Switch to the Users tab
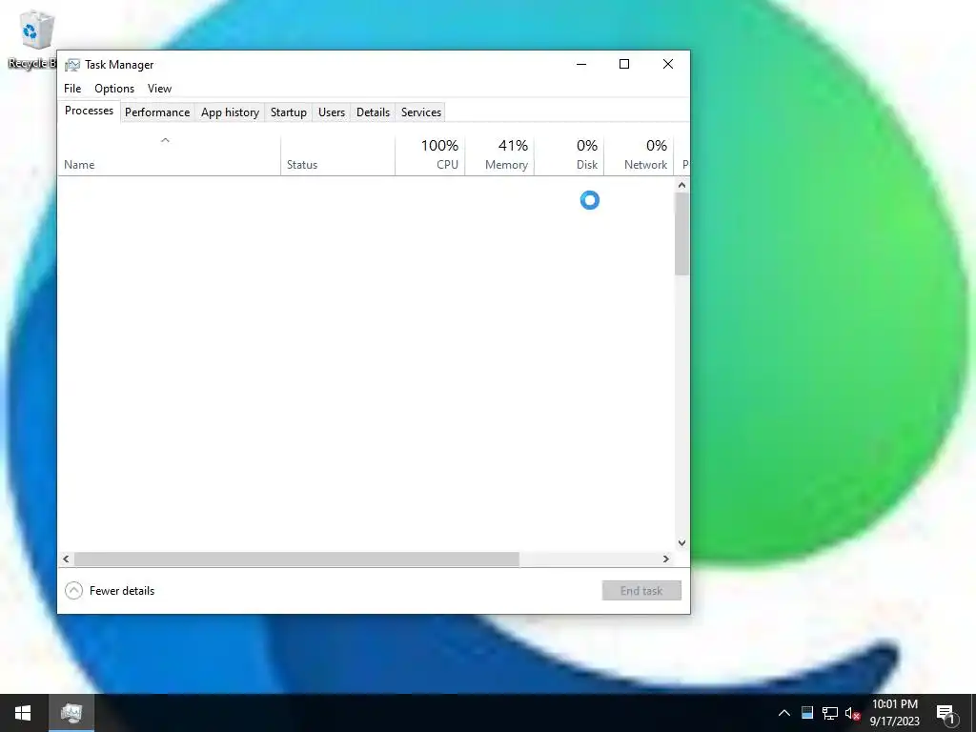This screenshot has height=732, width=976. (x=331, y=112)
